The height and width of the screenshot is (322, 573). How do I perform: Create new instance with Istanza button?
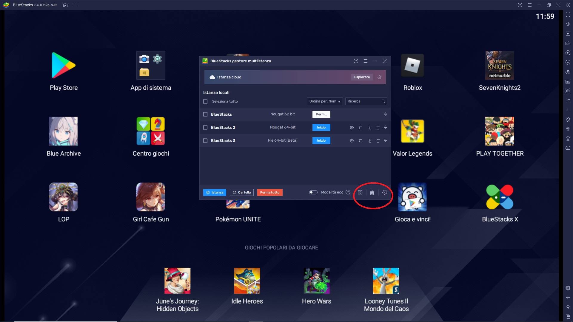215,193
